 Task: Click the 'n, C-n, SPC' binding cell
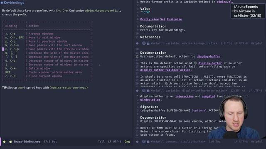[15, 38]
